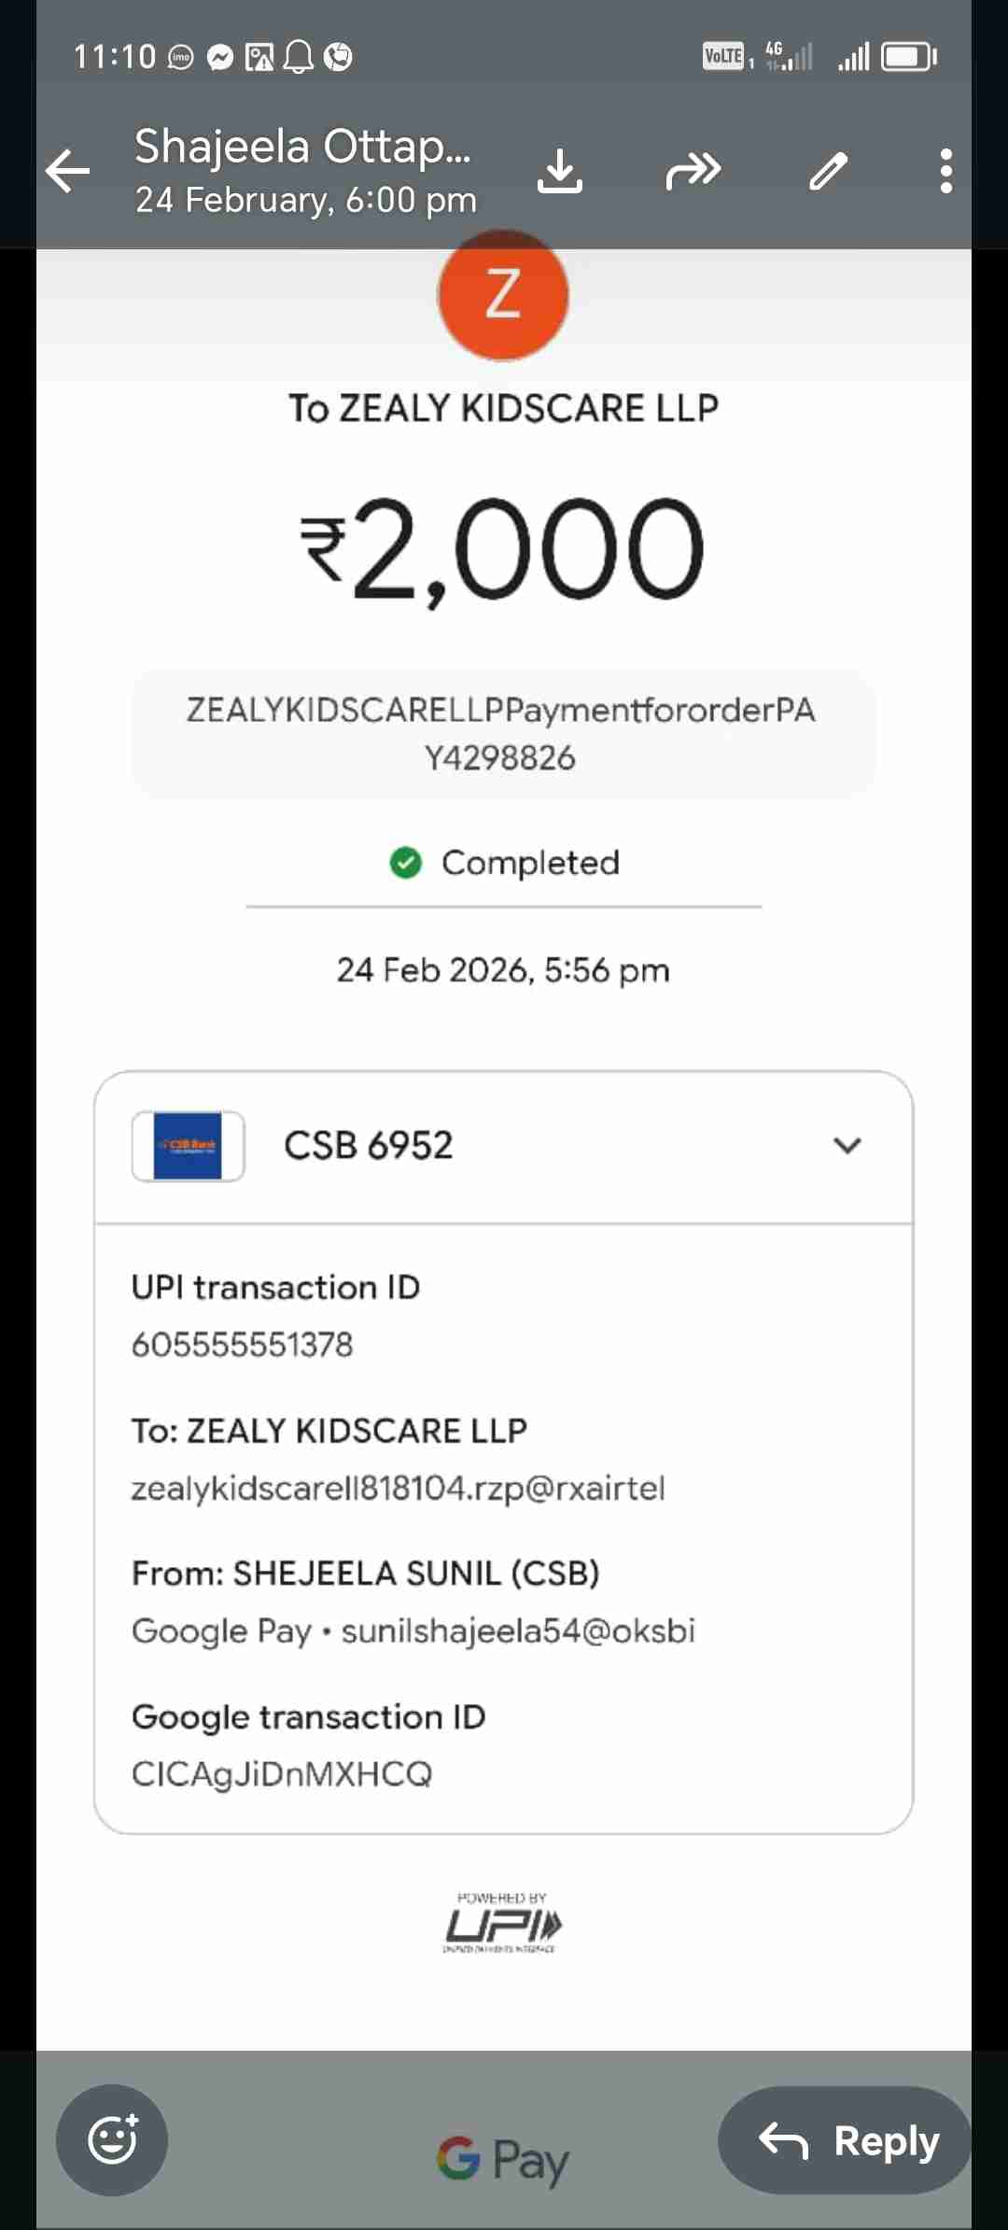Tap the green Completed checkmark icon
Image resolution: width=1008 pixels, height=2230 pixels.
coord(406,863)
